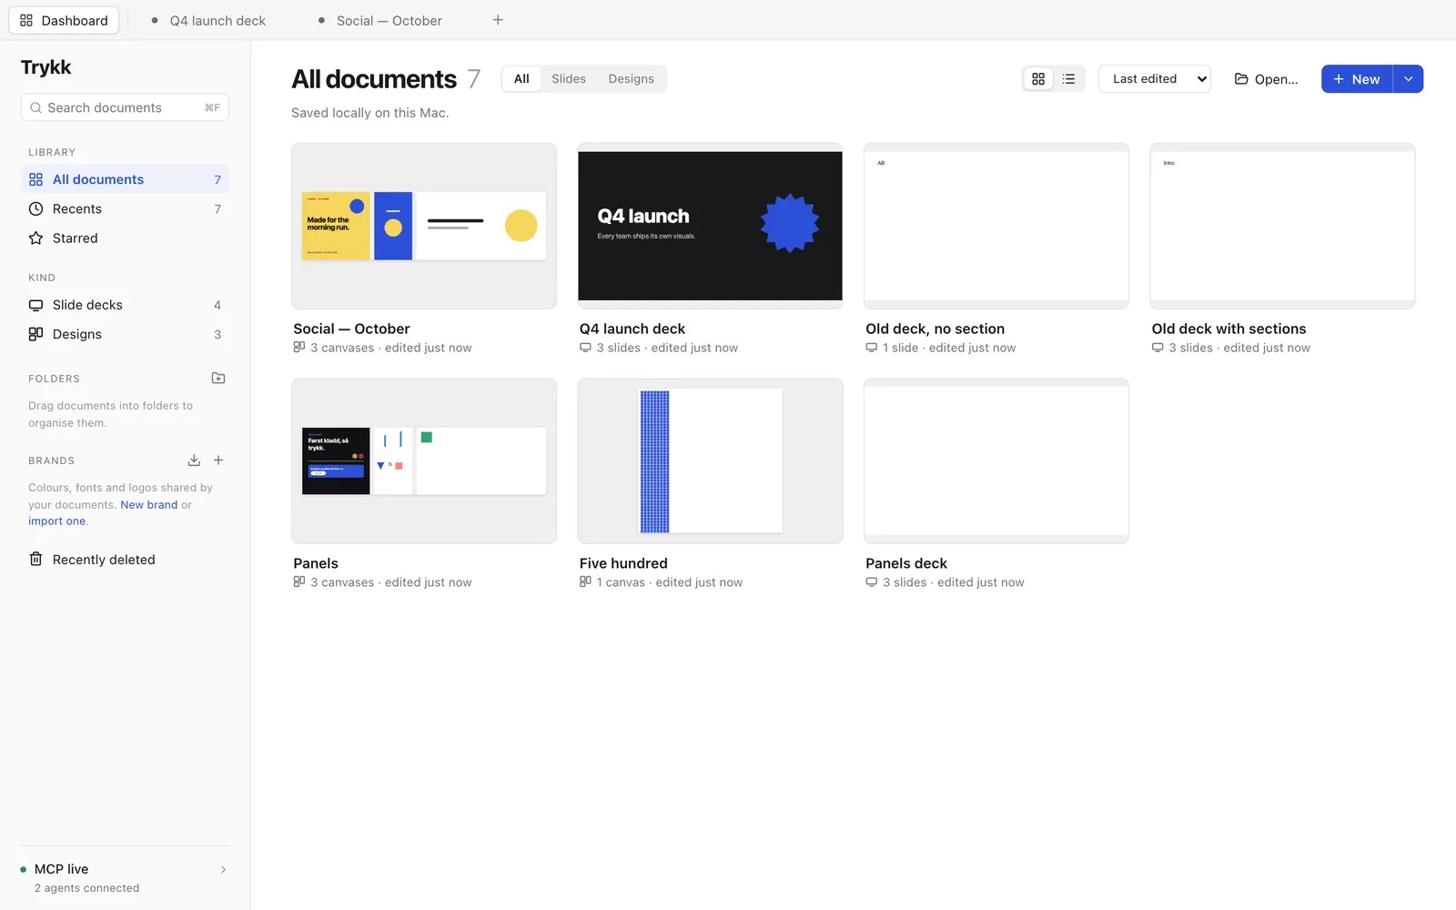The height and width of the screenshot is (910, 1456).
Task: Switch to list view
Action: click(1069, 79)
